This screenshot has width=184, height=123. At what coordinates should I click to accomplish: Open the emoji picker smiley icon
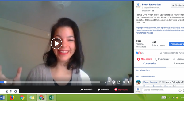pos(180,90)
